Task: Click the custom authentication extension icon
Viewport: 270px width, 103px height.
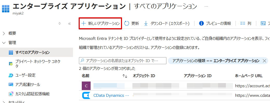Action: [11, 94]
